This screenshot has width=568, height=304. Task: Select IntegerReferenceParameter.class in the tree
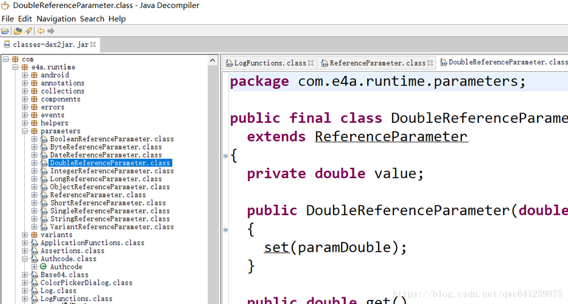[111, 171]
